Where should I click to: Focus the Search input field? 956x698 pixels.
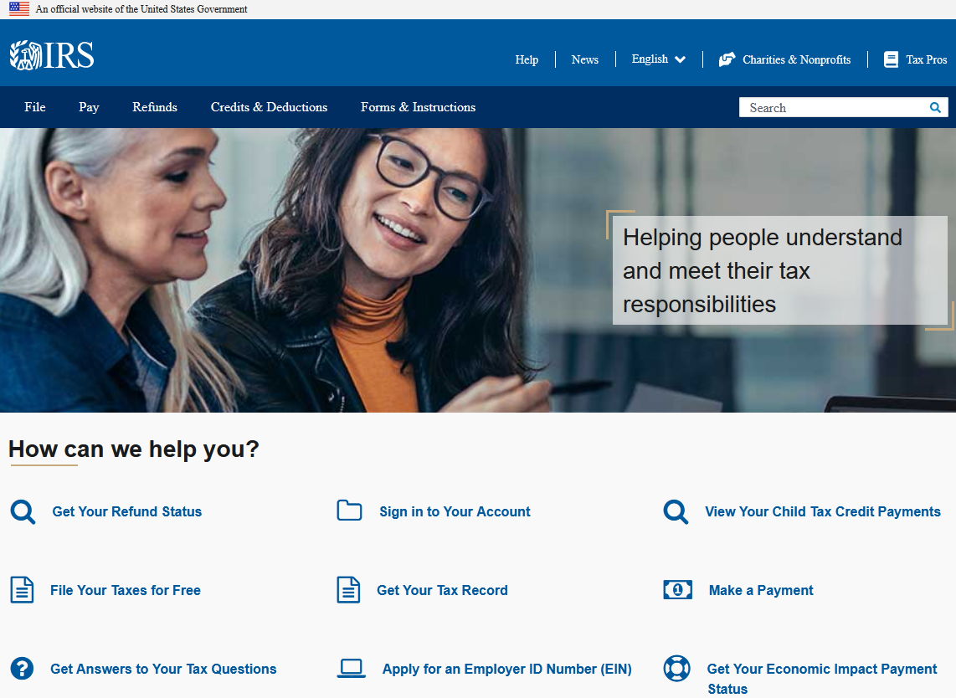(833, 107)
